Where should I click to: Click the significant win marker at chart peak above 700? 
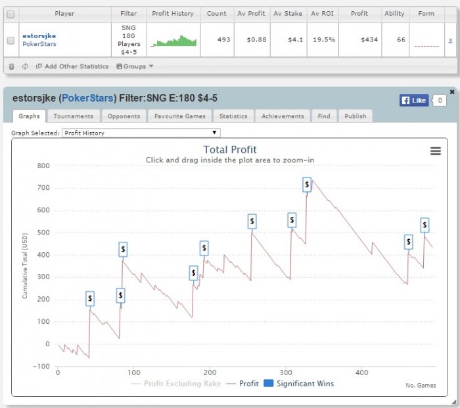coord(307,185)
